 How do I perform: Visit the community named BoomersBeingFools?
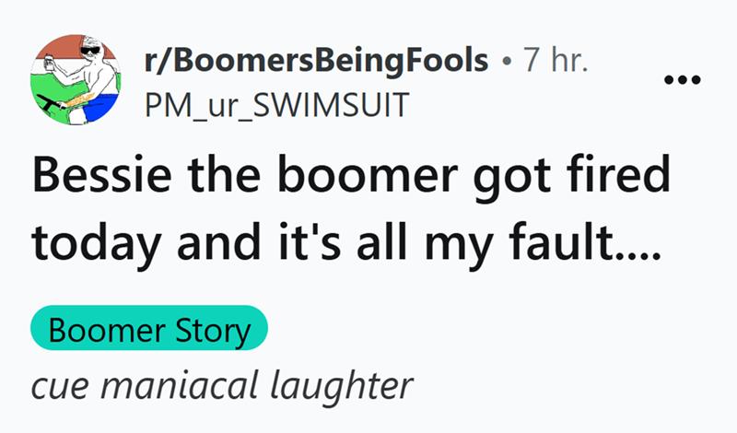(x=318, y=61)
